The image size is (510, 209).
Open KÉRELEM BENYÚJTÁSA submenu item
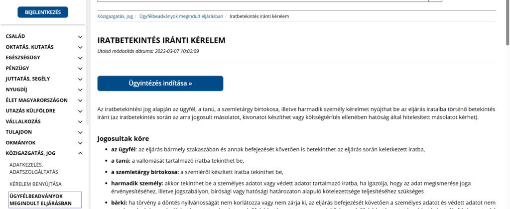point(35,184)
